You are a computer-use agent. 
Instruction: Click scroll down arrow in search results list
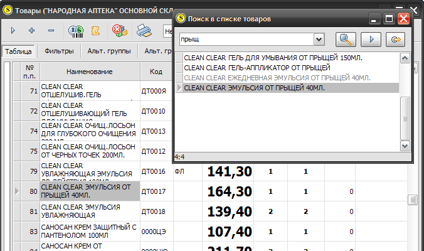tap(405, 146)
